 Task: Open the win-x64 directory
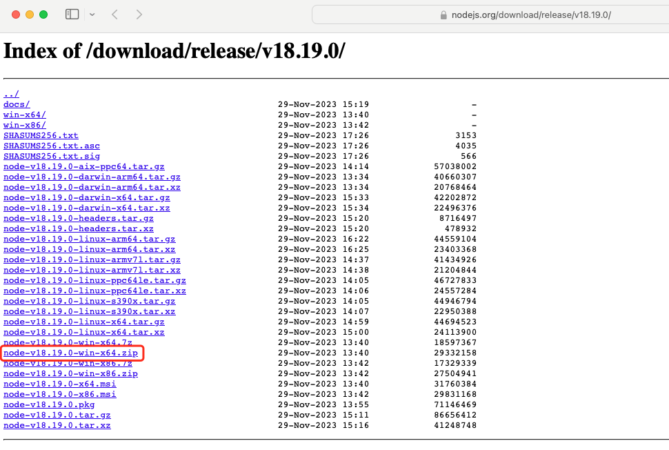(25, 115)
